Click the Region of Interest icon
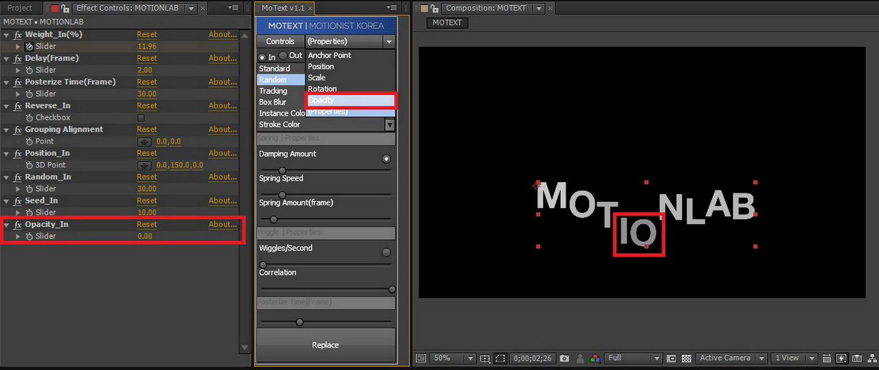Image resolution: width=879 pixels, height=370 pixels. coord(672,358)
